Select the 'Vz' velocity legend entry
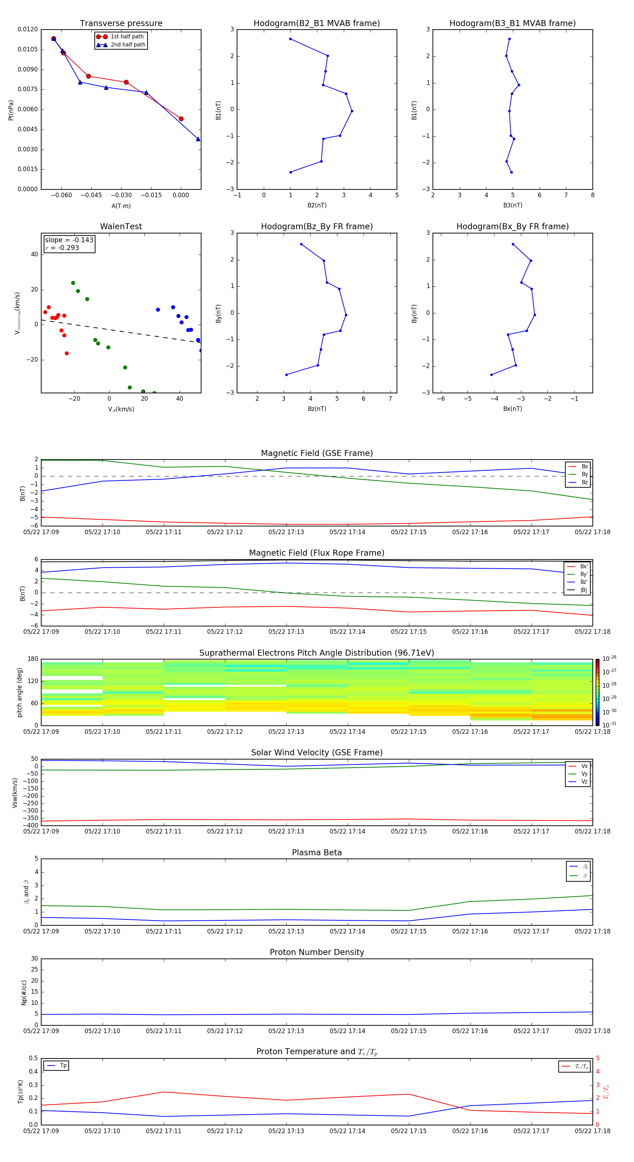The height and width of the screenshot is (1162, 634). (578, 781)
